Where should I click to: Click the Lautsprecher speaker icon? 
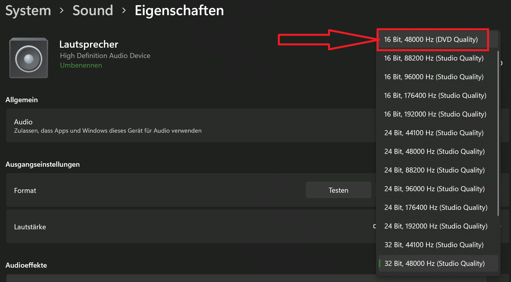[x=29, y=58]
